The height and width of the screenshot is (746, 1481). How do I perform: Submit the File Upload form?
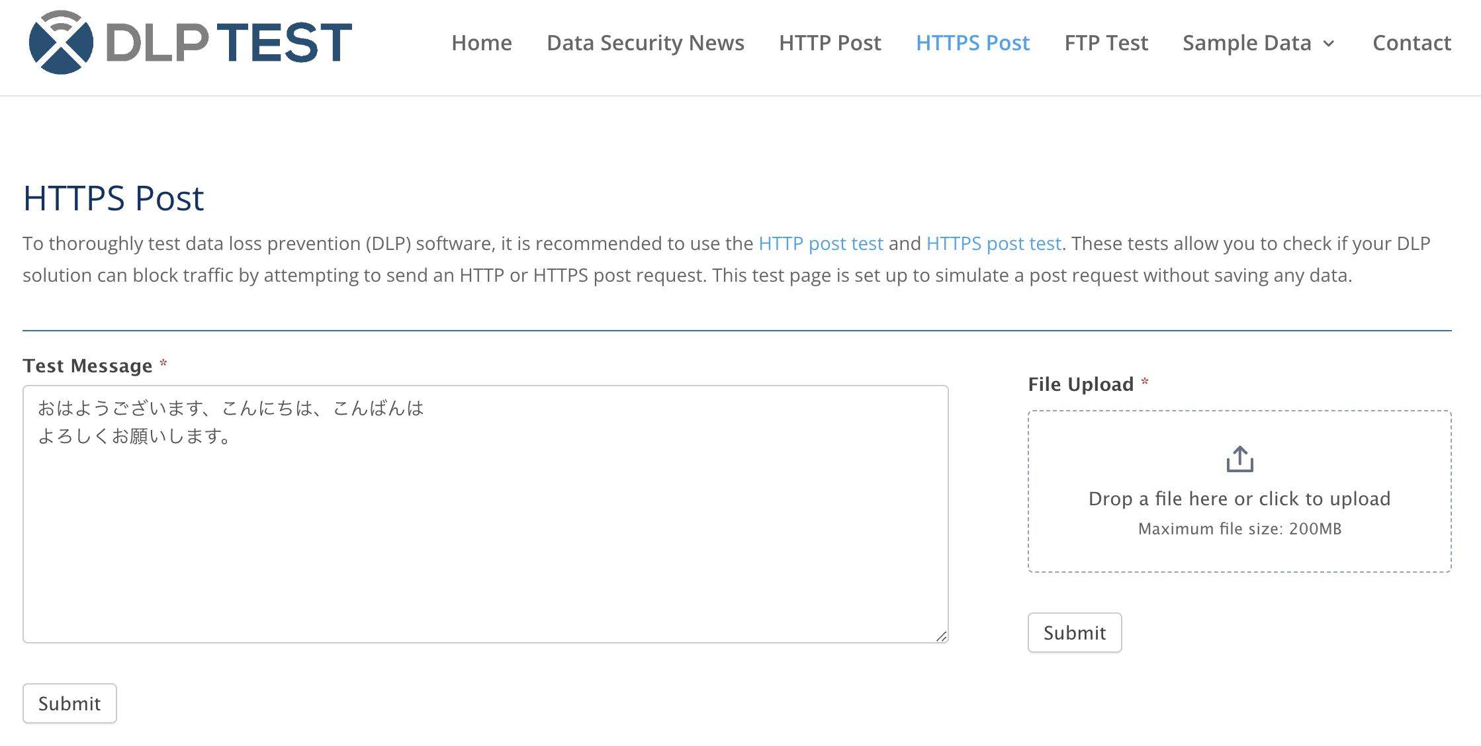[x=1075, y=632]
